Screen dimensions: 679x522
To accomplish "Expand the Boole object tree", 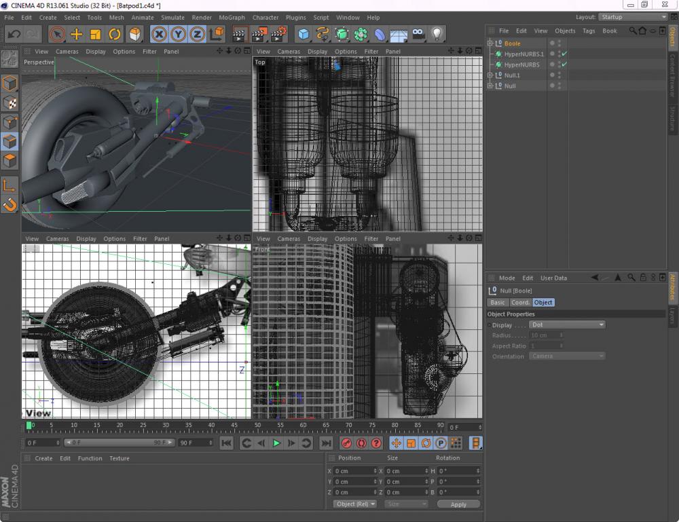I will [x=490, y=43].
